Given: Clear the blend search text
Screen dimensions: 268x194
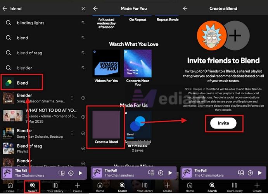Looking at the screenshot, I should click(x=83, y=9).
